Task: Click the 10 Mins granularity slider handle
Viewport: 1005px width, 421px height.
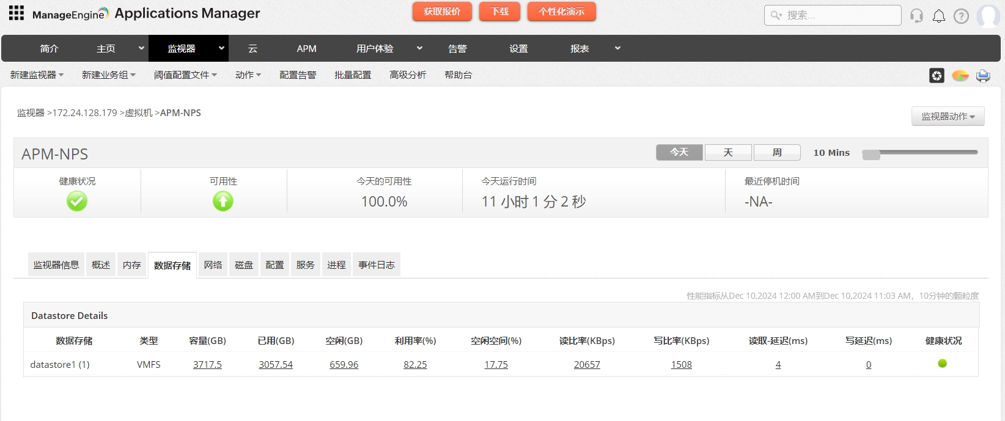Action: click(x=871, y=155)
